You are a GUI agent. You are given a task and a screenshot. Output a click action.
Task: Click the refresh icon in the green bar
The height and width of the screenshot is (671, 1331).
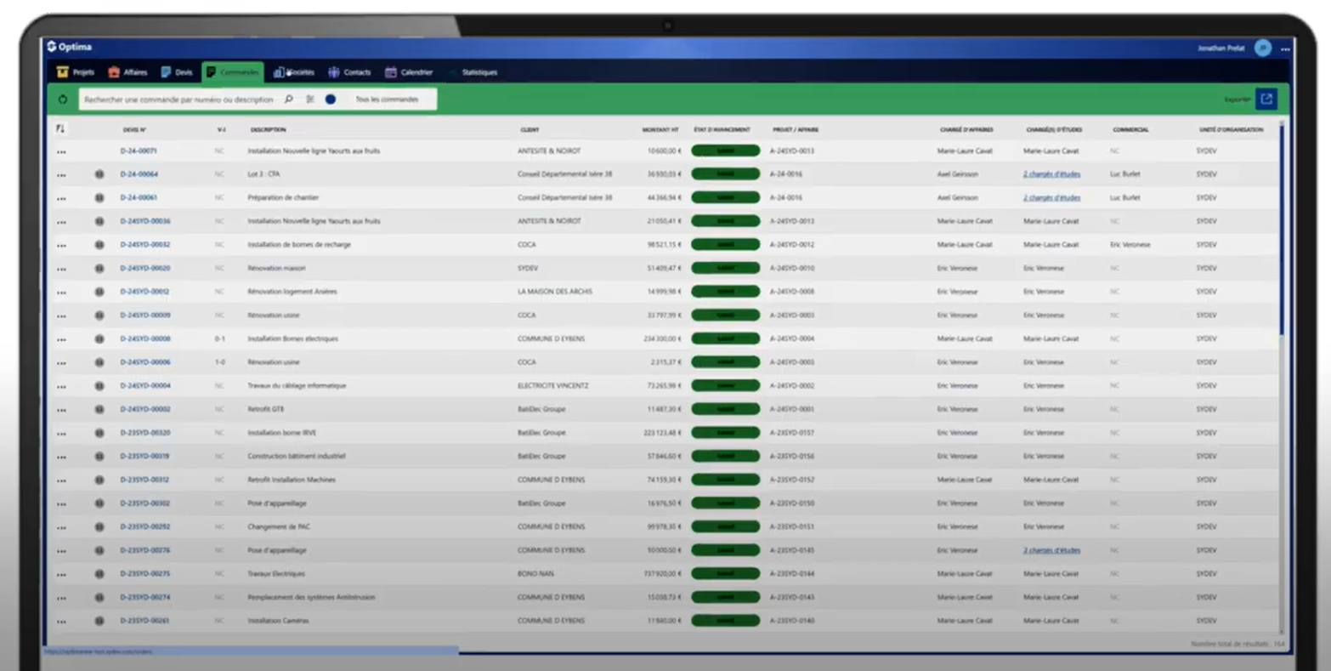click(63, 100)
